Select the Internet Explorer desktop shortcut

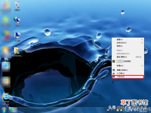(x=6, y=99)
